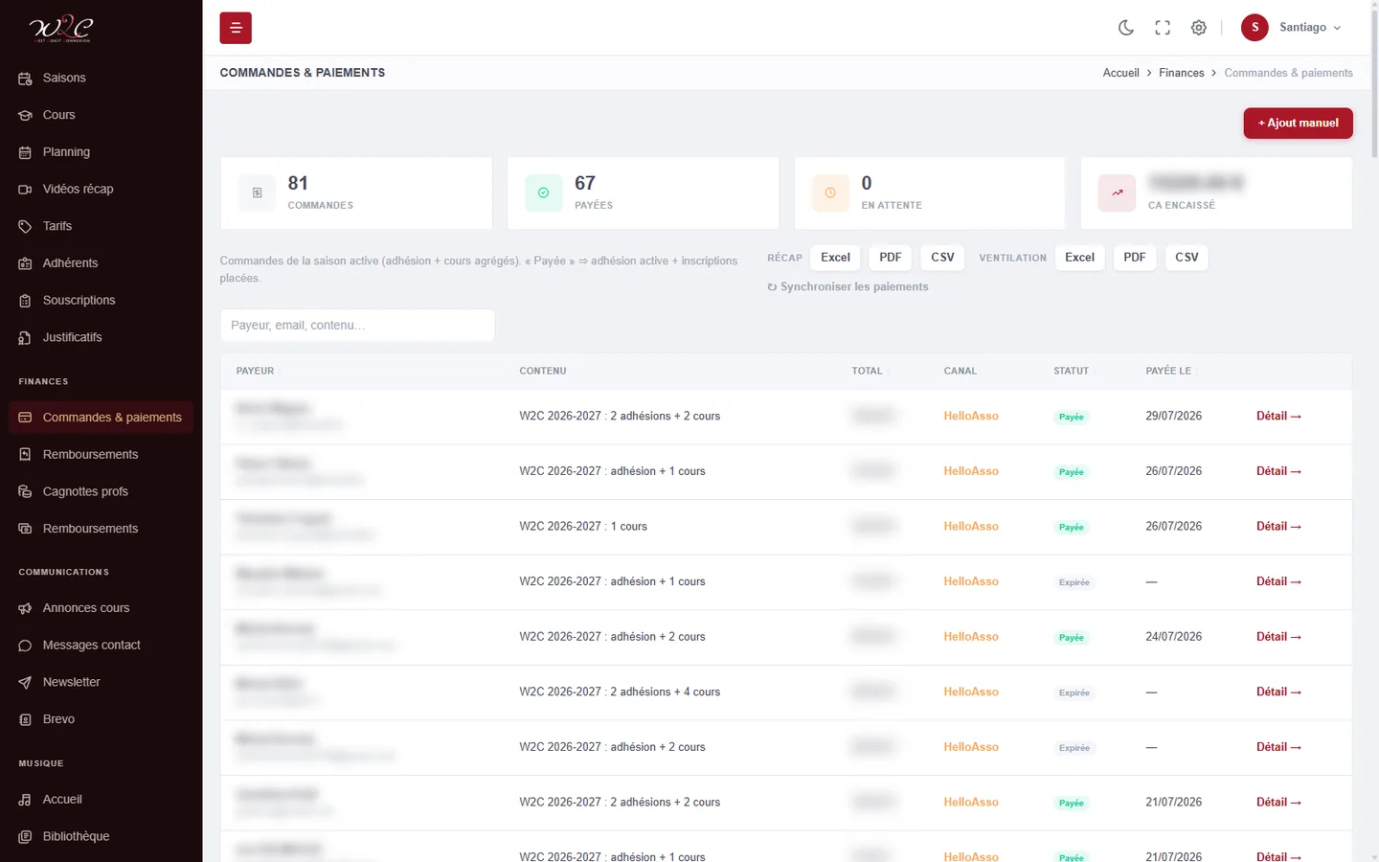Open Bibliothèque music library icon
Viewport: 1379px width, 862px height.
coord(25,836)
